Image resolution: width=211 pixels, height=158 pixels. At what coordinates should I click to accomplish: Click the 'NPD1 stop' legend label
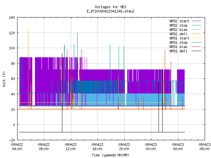click(178, 42)
